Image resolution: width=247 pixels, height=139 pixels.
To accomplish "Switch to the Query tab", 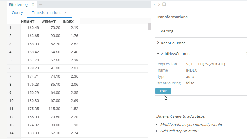I will (x=17, y=13).
